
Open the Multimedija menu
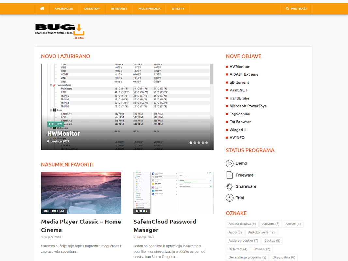149,9
